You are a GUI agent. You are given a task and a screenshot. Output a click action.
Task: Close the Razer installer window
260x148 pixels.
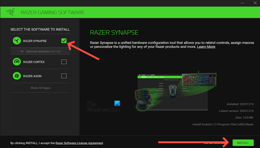(255, 3)
